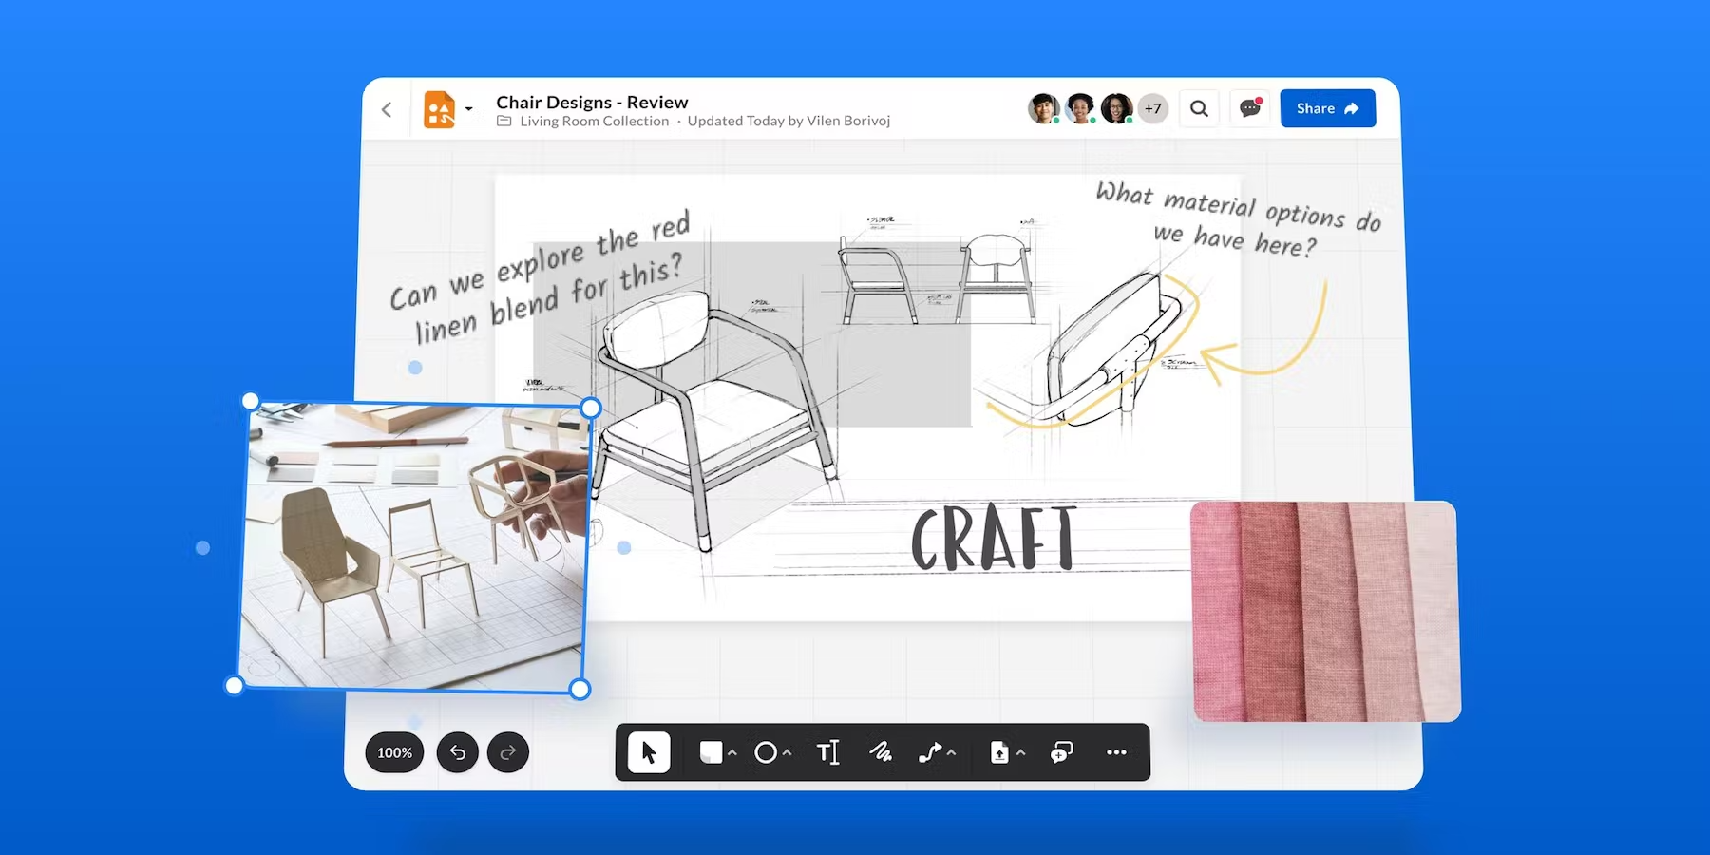Image resolution: width=1710 pixels, height=855 pixels.
Task: Open search
Action: 1199,108
